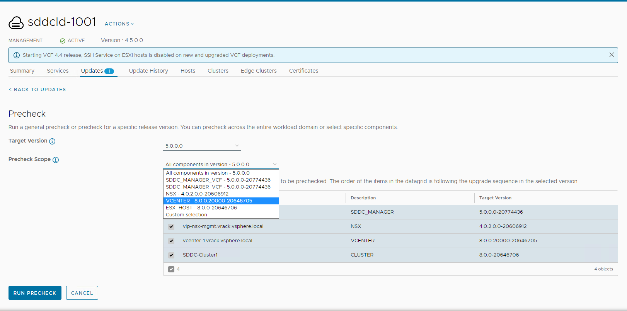This screenshot has height=311, width=627.
Task: Click the sddcld-1001 domain title
Action: [62, 22]
